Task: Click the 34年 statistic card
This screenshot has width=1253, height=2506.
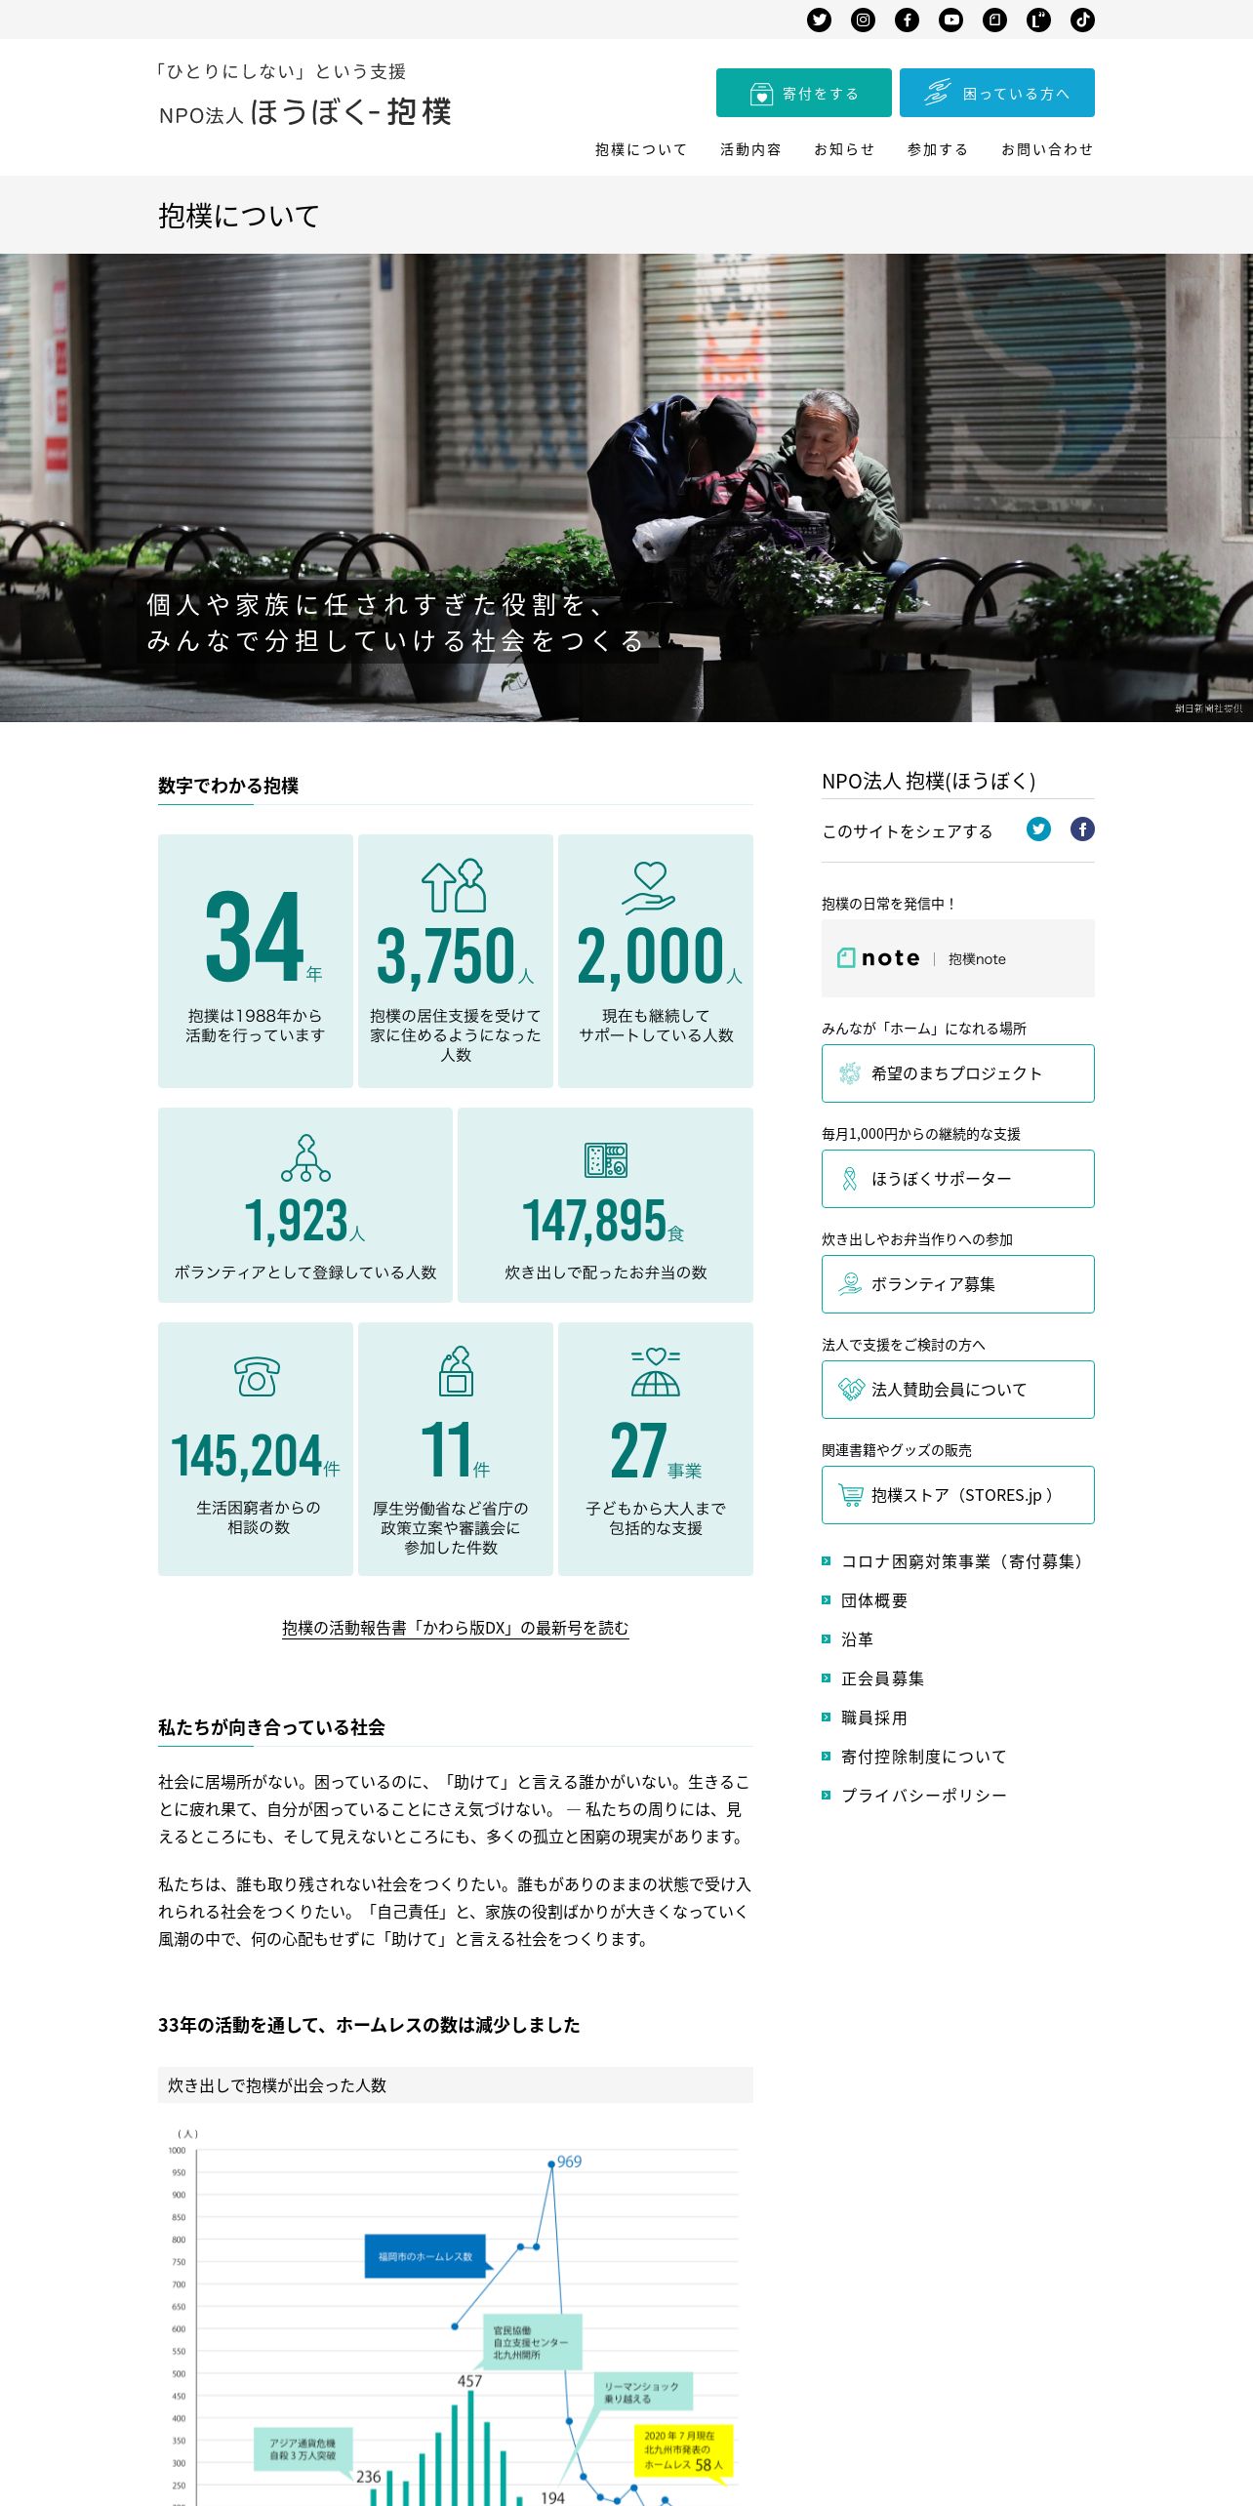Action: click(x=256, y=961)
